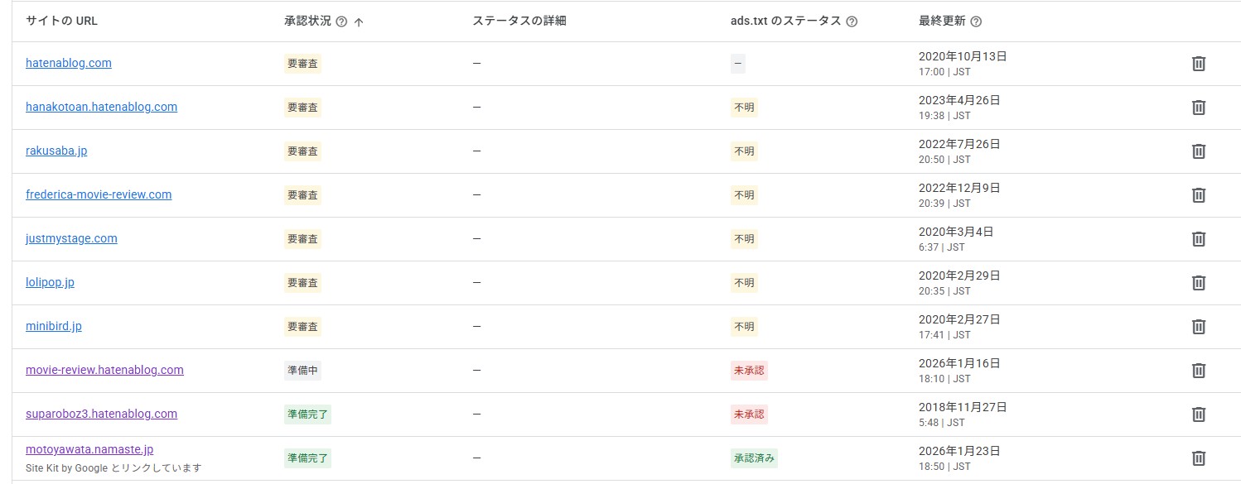The height and width of the screenshot is (484, 1241).
Task: Open the movie-review.hatenablog.com site link
Action: coord(104,370)
